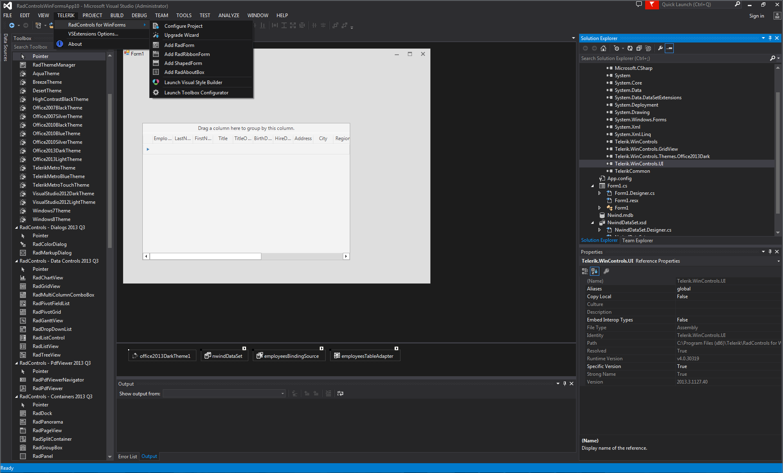Choose Upgrade Wizard from Telerik submenu
Viewport: 783px width, 473px height.
(x=181, y=35)
